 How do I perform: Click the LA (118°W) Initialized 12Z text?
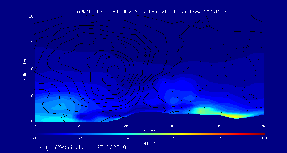[85, 147]
